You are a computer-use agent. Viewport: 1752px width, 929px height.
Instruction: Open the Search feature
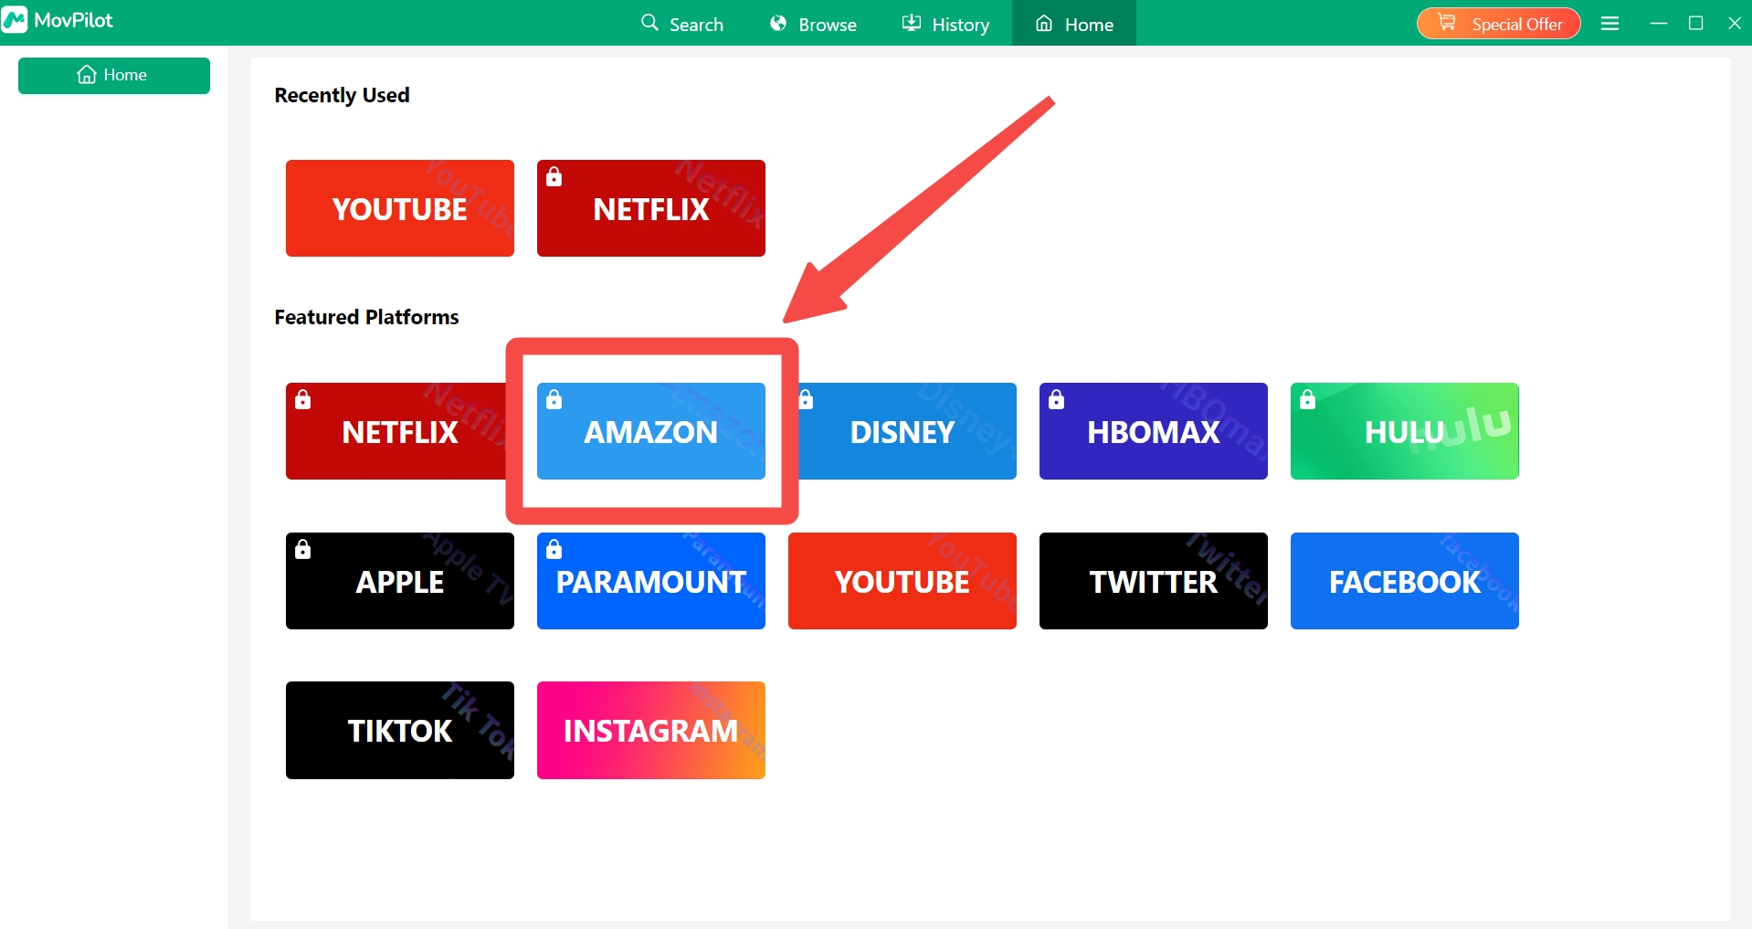681,24
